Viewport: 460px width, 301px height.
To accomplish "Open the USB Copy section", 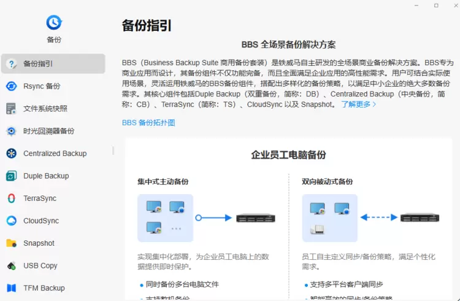I will click(40, 266).
